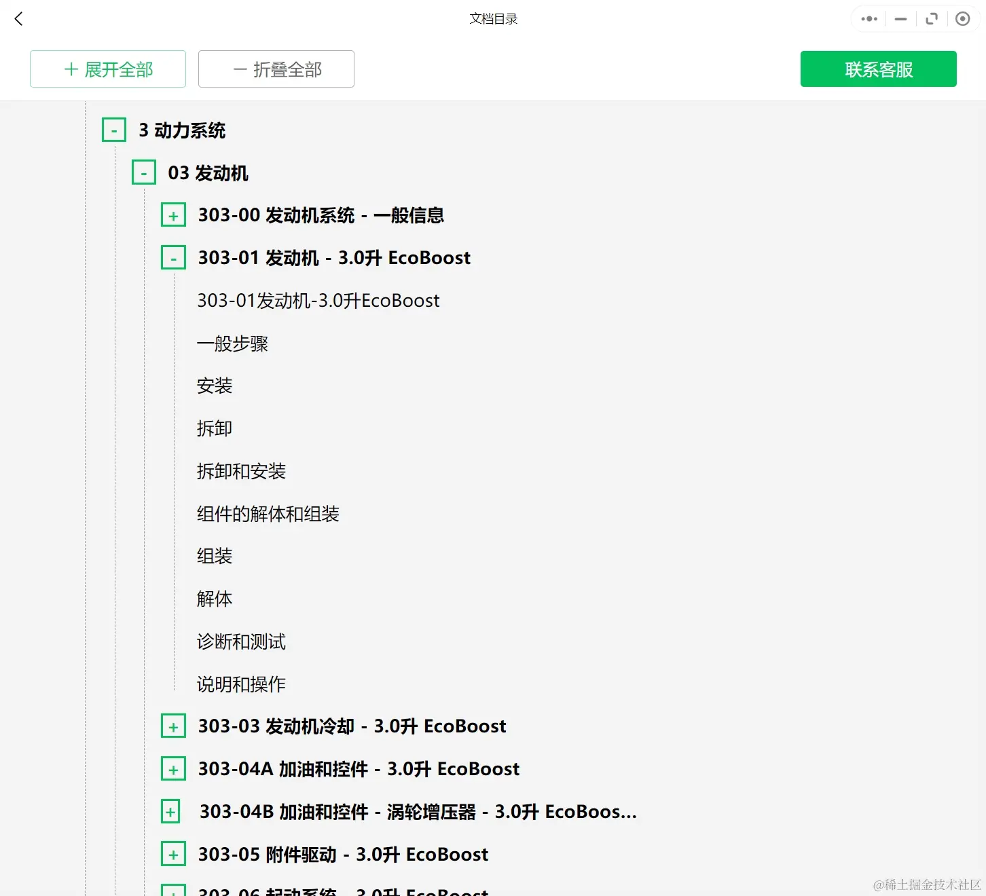Select the 一般步骤 entry
986x896 pixels.
click(x=232, y=343)
